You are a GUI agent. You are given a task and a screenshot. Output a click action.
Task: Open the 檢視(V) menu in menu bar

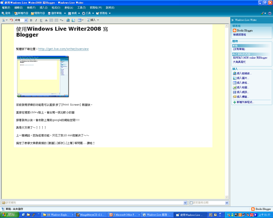tap(31, 8)
